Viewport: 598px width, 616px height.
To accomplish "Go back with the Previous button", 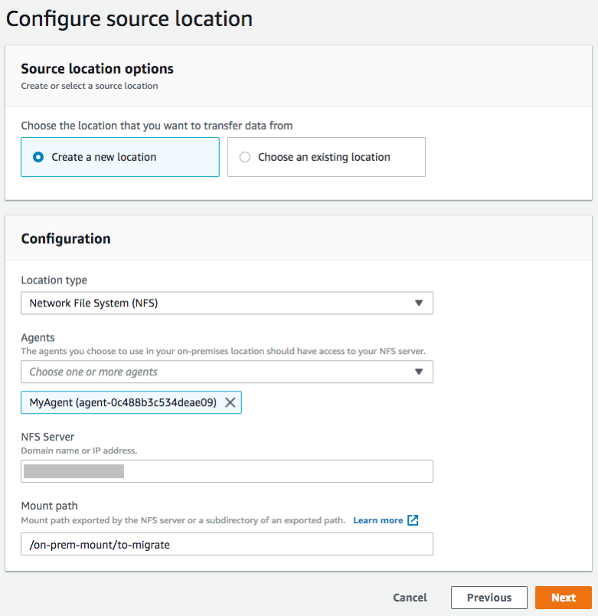I will coord(489,598).
